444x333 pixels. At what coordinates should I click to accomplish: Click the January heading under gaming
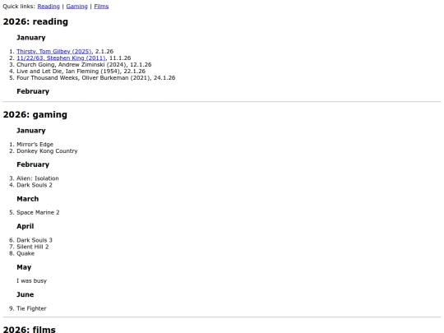tap(31, 131)
